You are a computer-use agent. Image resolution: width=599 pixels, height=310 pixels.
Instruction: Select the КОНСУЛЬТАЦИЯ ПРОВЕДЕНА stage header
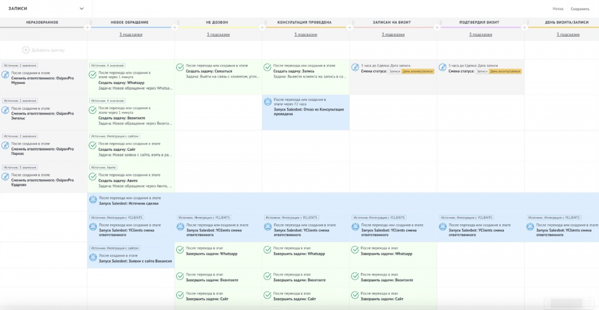tap(304, 22)
